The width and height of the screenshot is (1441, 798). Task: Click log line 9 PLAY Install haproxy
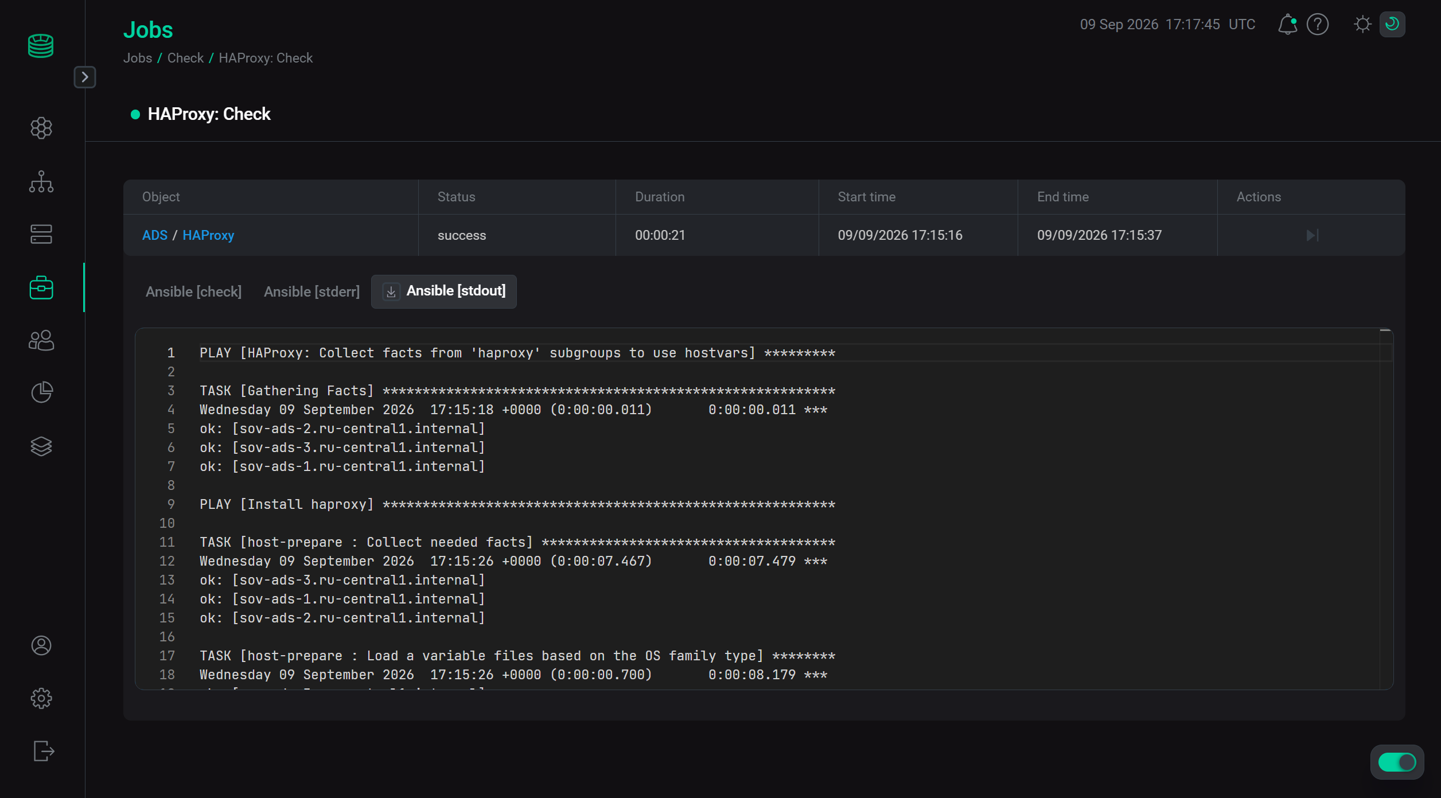coord(517,504)
